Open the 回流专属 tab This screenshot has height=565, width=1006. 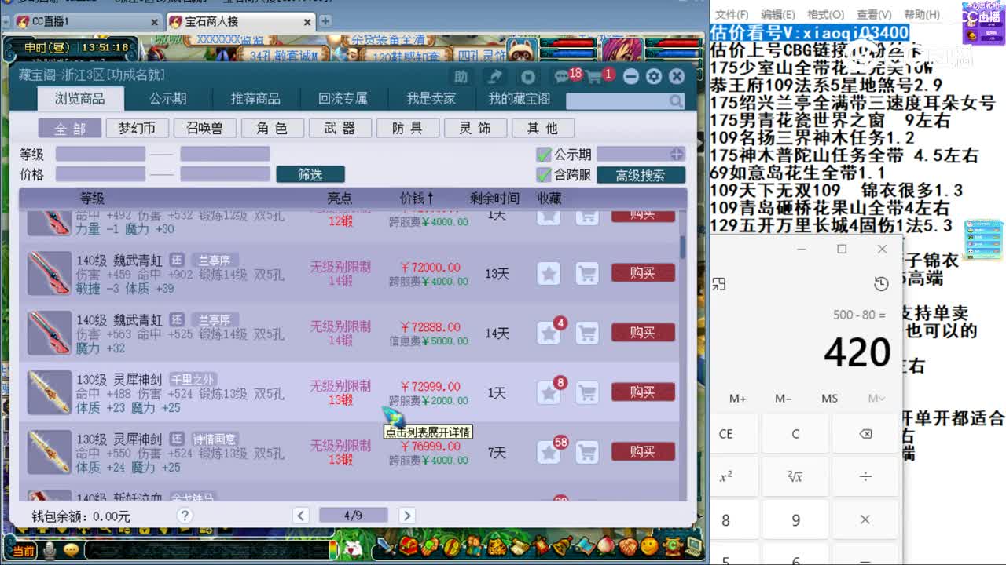pos(343,99)
